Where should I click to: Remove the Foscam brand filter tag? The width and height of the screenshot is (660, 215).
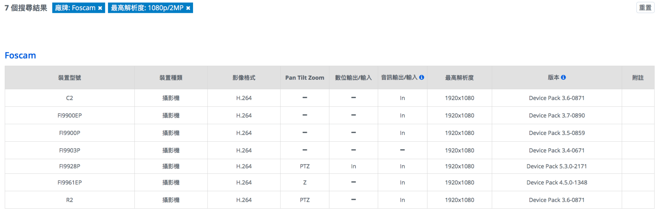coord(100,8)
